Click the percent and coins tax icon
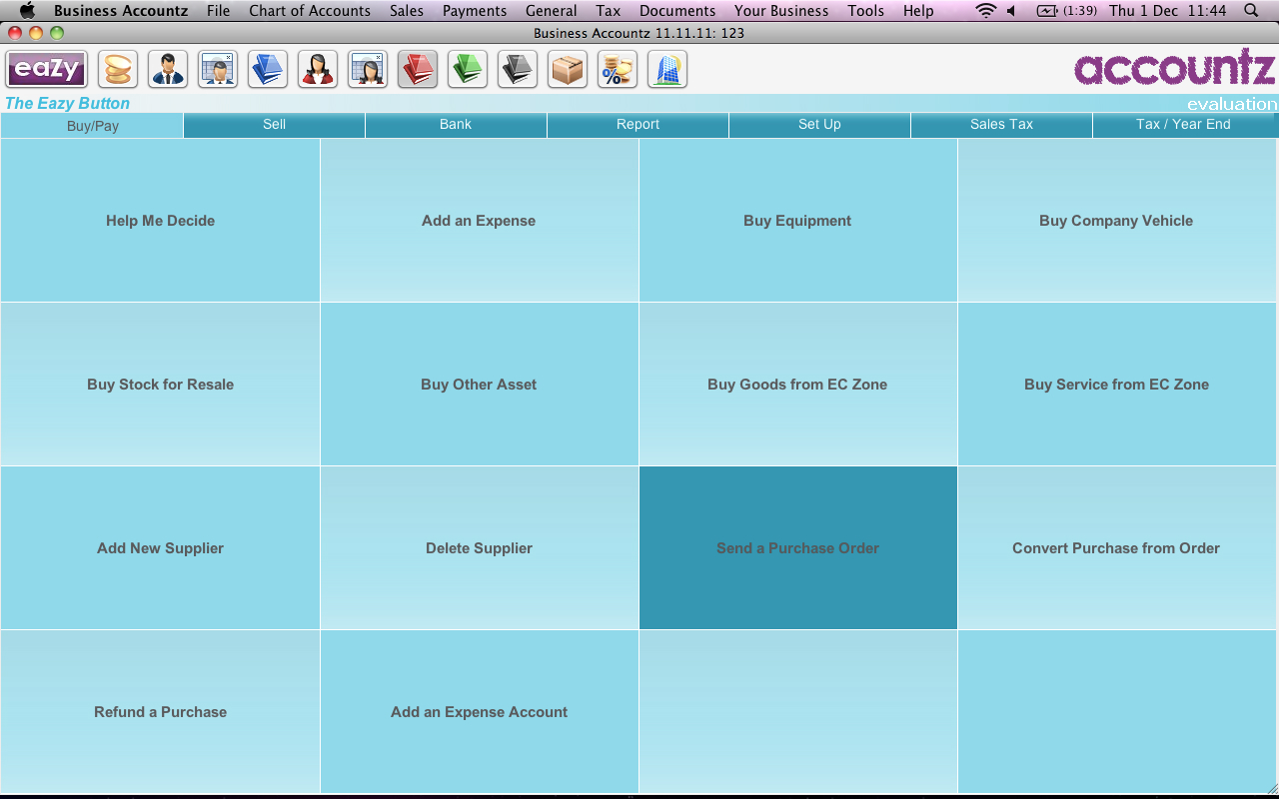 [x=618, y=70]
